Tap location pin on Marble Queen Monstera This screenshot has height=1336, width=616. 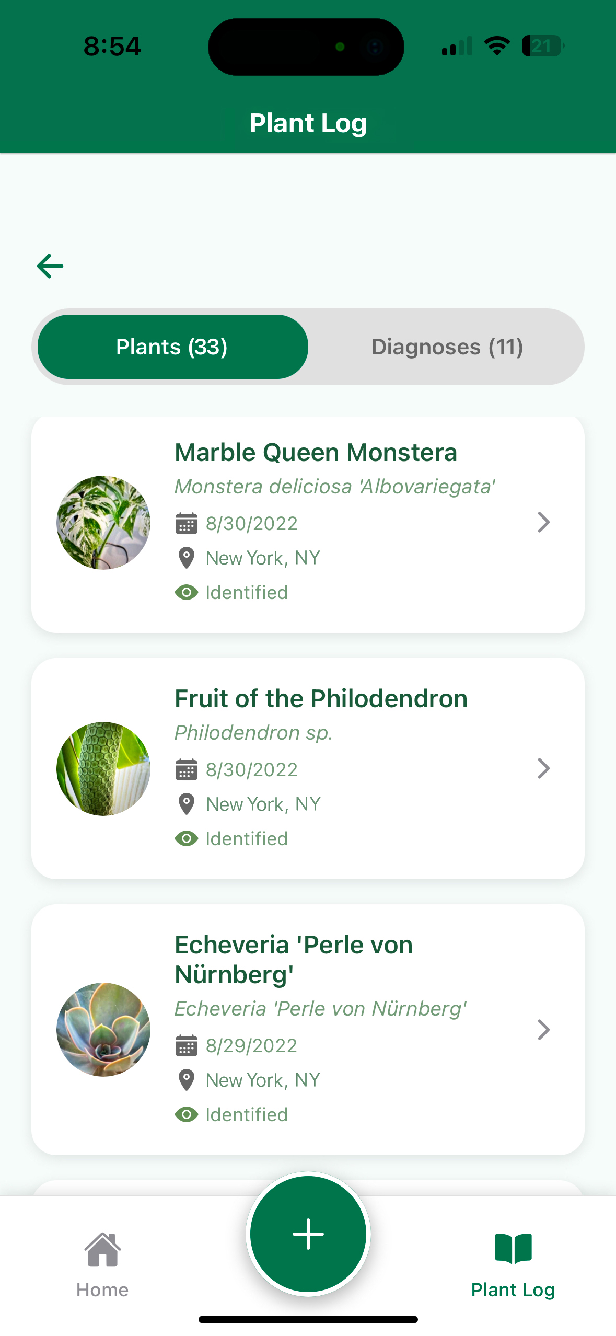click(x=186, y=558)
